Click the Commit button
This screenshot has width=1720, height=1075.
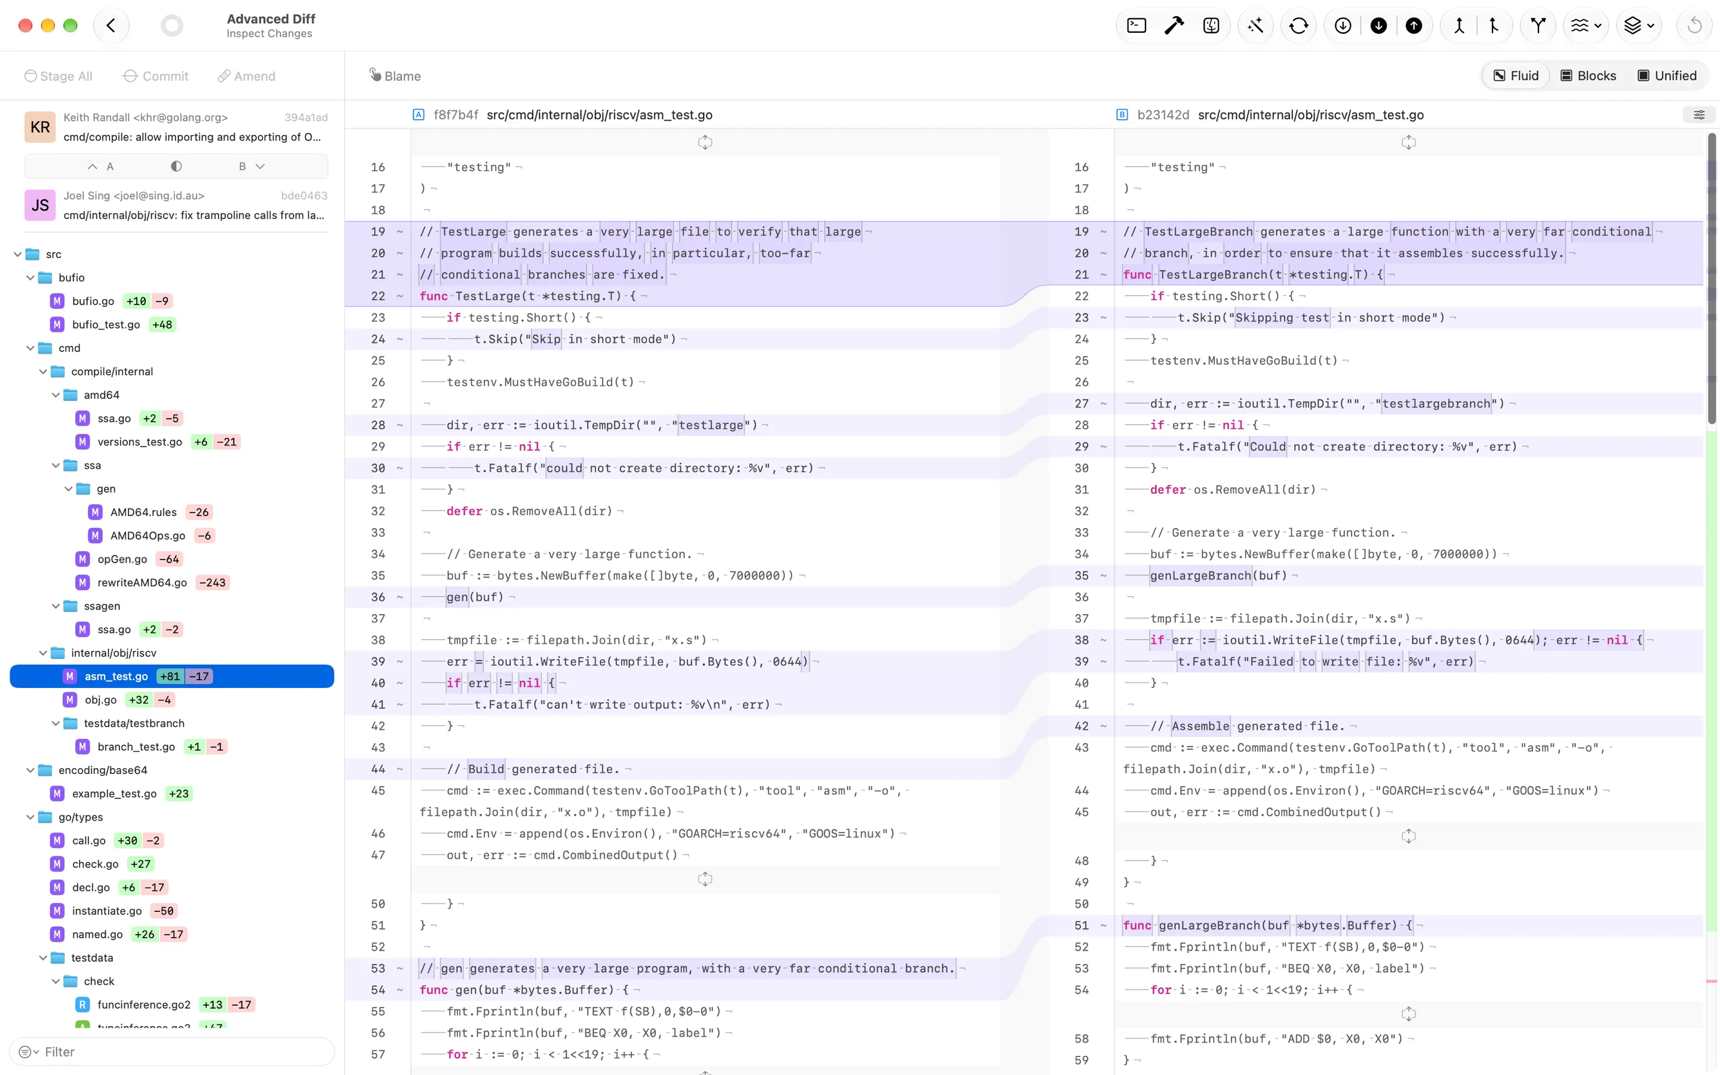point(156,75)
